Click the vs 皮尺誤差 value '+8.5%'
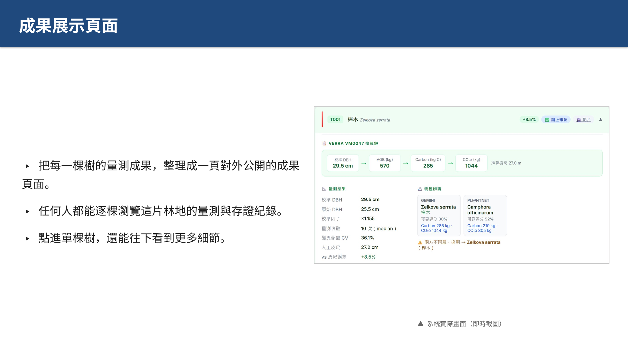 pos(368,257)
